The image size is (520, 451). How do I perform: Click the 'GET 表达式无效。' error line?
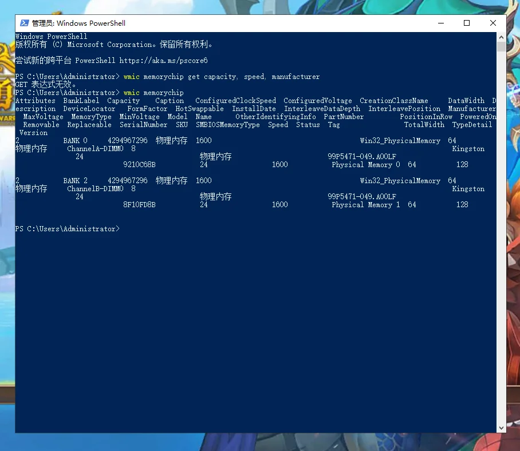click(45, 85)
